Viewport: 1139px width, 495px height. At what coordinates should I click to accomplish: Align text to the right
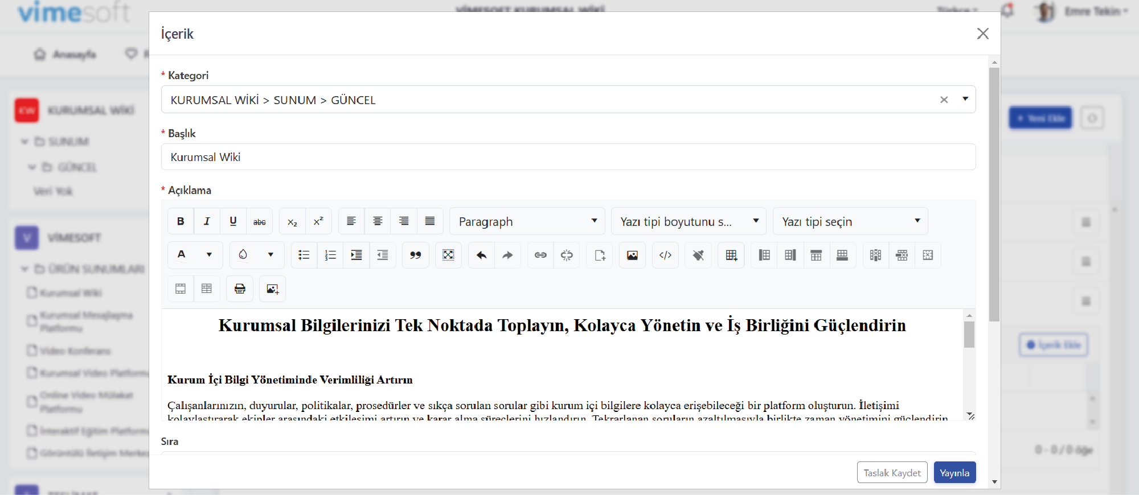tap(404, 221)
